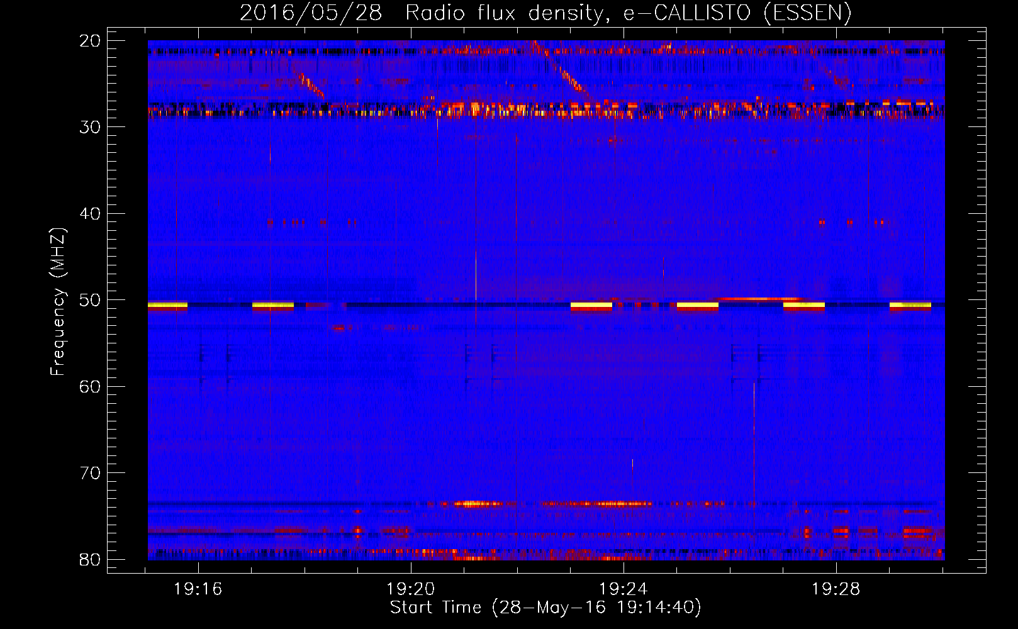Click the 80 frequency tick label
Screen dimensions: 1018x629
coord(90,559)
